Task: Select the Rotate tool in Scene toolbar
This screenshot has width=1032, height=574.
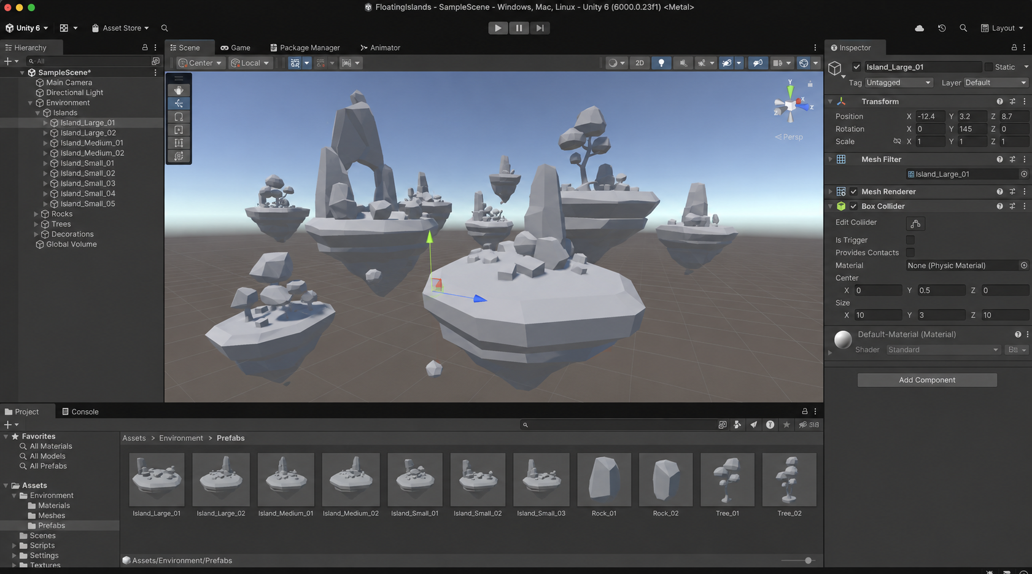Action: [x=179, y=117]
